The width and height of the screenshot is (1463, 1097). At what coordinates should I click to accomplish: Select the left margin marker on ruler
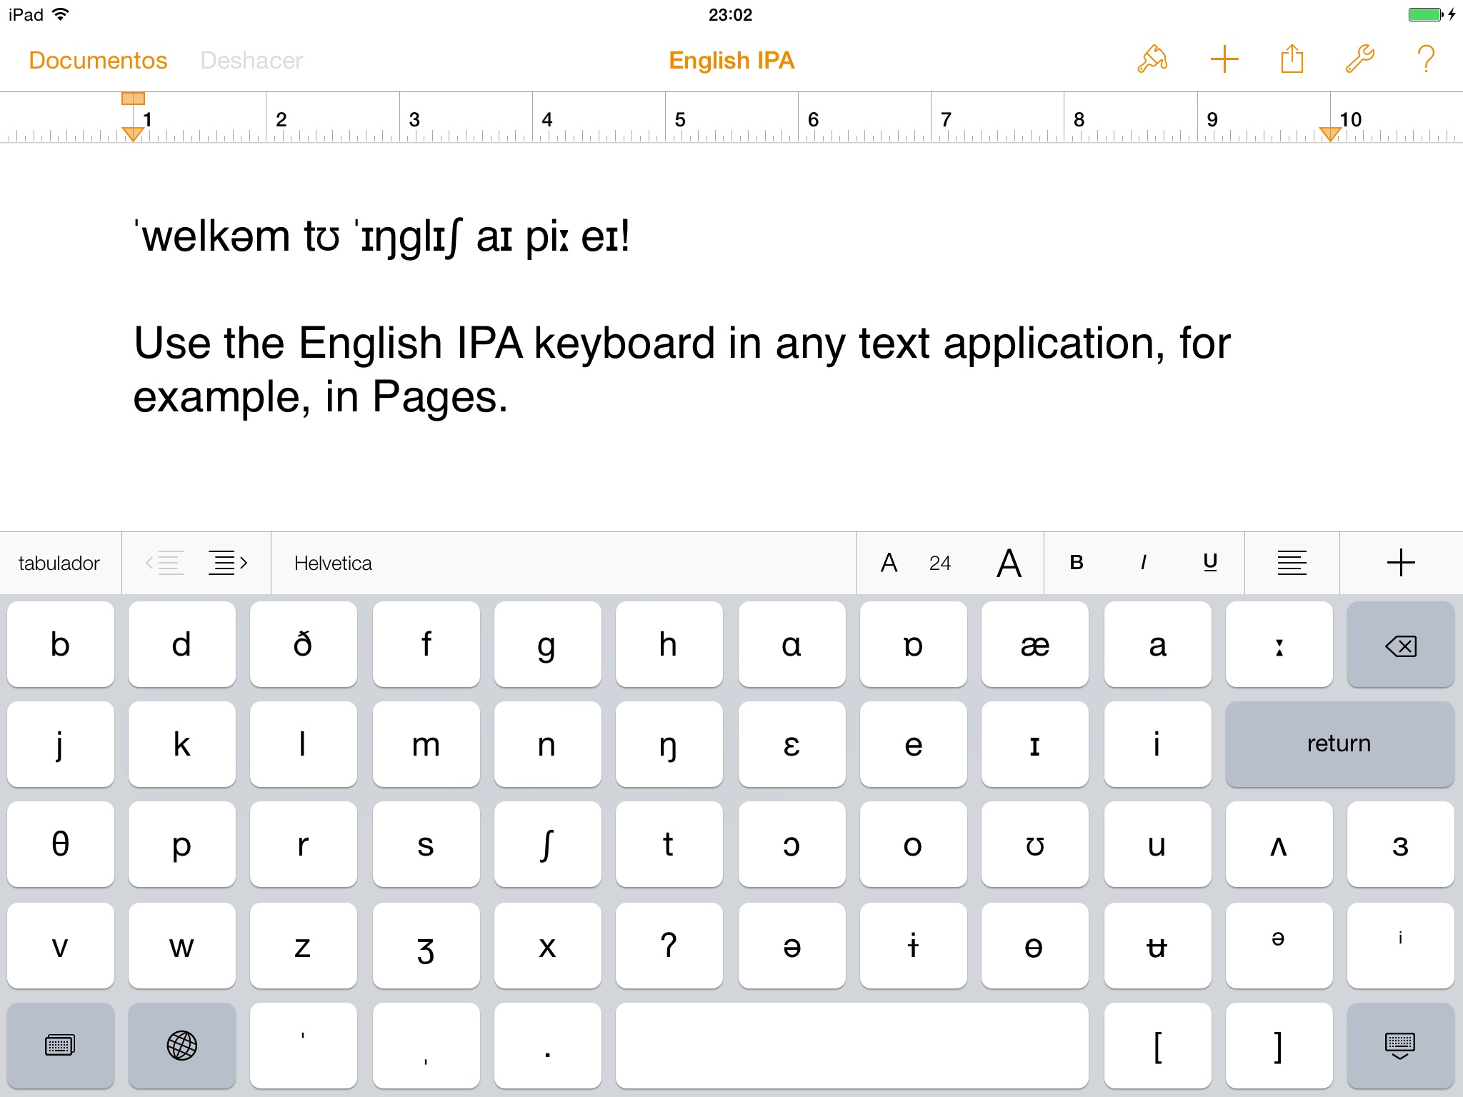133,134
